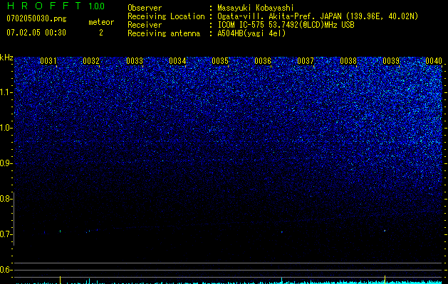The width and height of the screenshot is (448, 284).
Task: Click the Receiver label
Action: point(145,25)
